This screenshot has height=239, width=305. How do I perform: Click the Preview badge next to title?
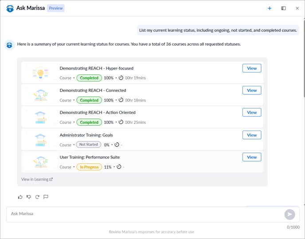tap(56, 8)
